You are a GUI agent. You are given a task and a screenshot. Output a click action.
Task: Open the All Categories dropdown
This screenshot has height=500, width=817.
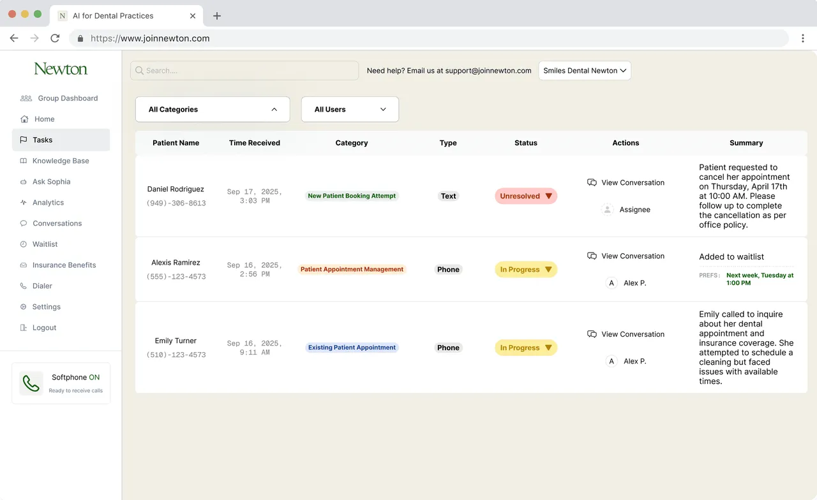tap(213, 109)
